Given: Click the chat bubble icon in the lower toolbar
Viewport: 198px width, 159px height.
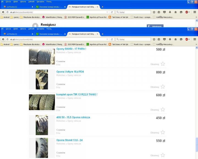Looking at the screenshot, I should pos(181,39).
